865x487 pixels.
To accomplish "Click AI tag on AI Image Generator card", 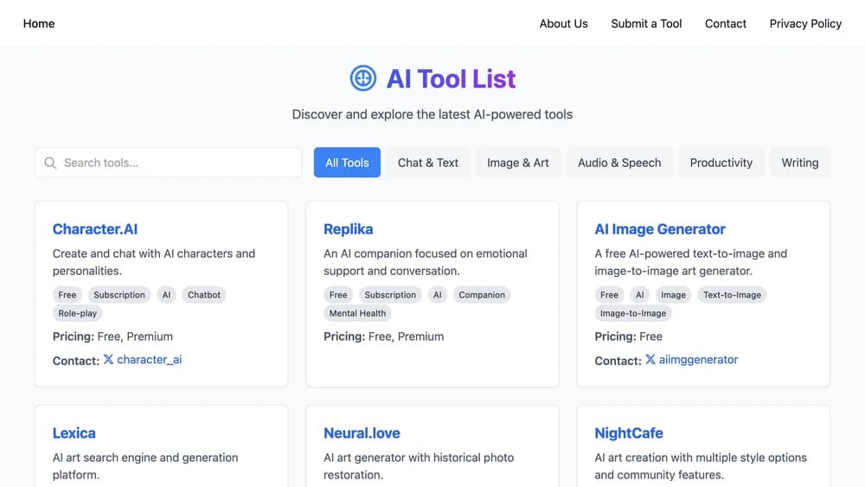I will (640, 294).
